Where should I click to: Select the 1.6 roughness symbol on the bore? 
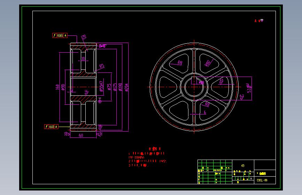pyautogui.click(x=86, y=92)
